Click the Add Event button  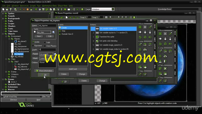click(73, 69)
